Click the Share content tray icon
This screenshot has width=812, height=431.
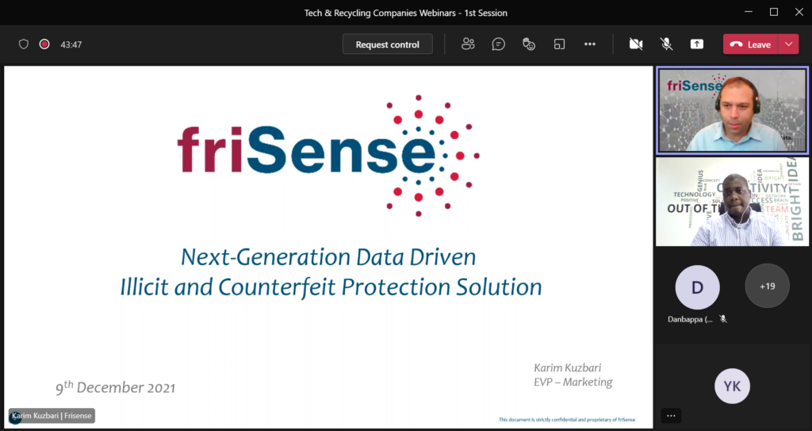(696, 44)
